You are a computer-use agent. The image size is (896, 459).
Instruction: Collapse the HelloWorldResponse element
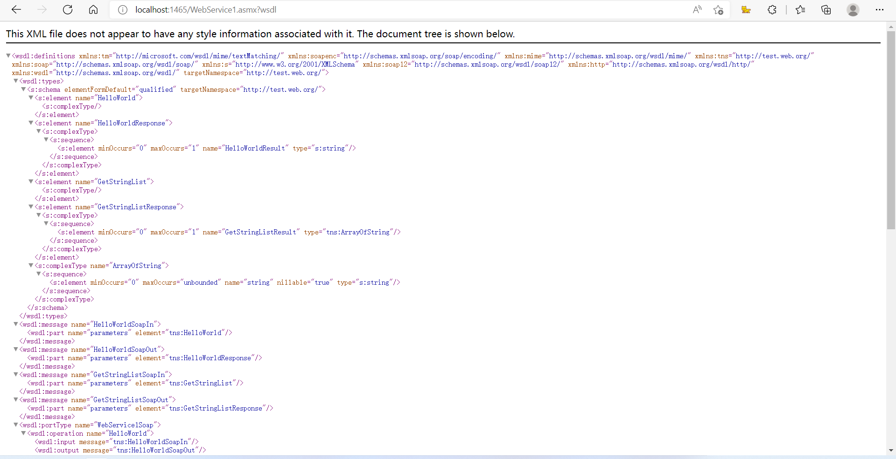30,123
